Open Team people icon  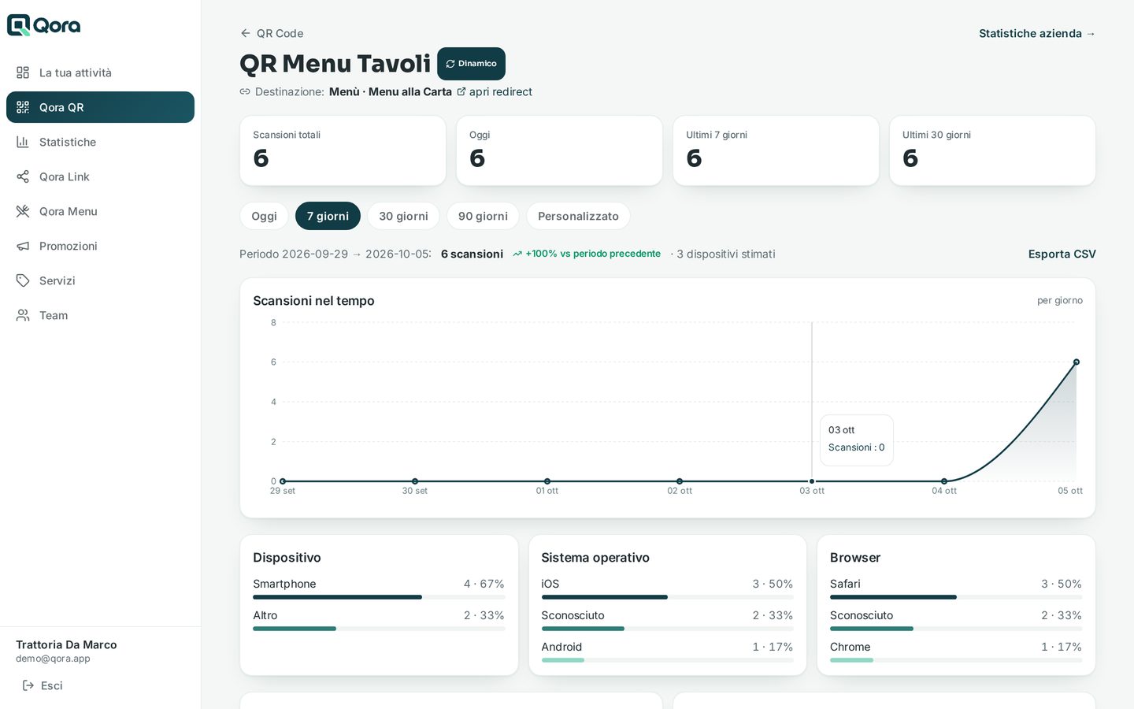click(x=23, y=315)
